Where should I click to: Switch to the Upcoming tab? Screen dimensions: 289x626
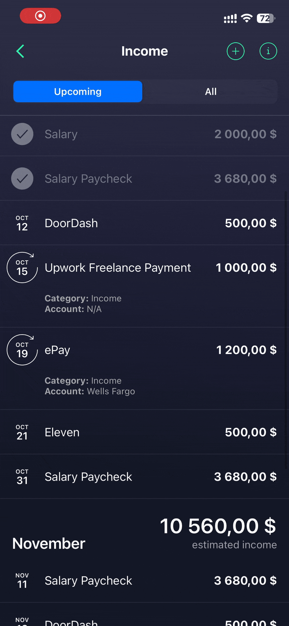[x=78, y=91]
